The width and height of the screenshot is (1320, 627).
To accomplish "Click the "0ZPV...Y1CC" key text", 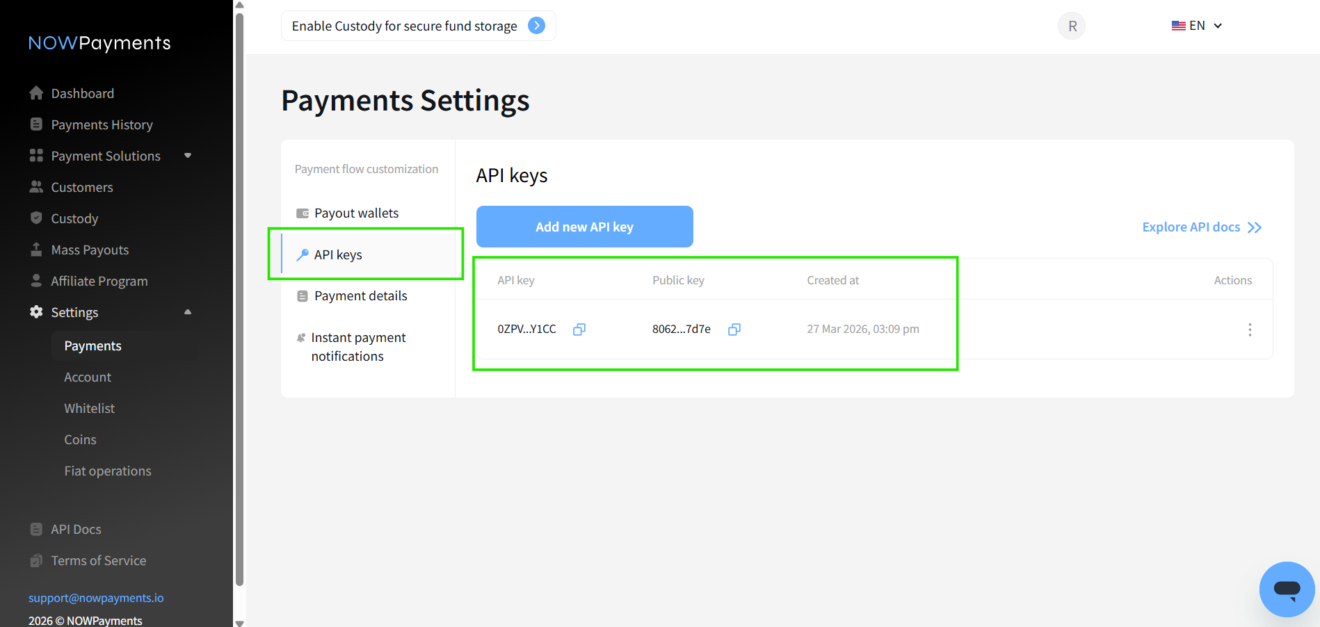I will (526, 329).
